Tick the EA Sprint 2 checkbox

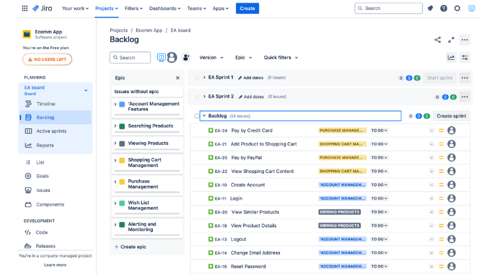click(x=197, y=97)
